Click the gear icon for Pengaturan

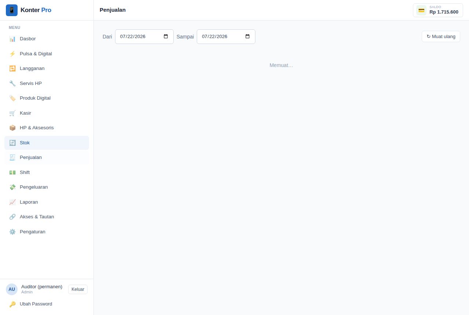pos(12,232)
